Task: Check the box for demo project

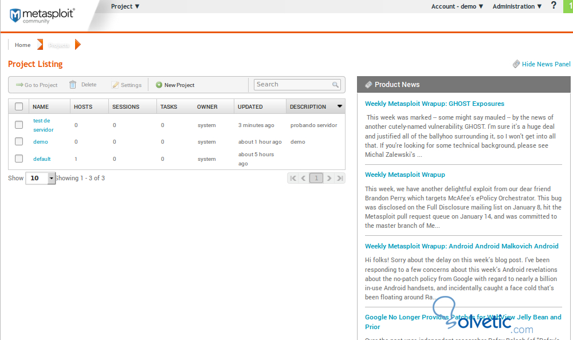Action: [19, 141]
